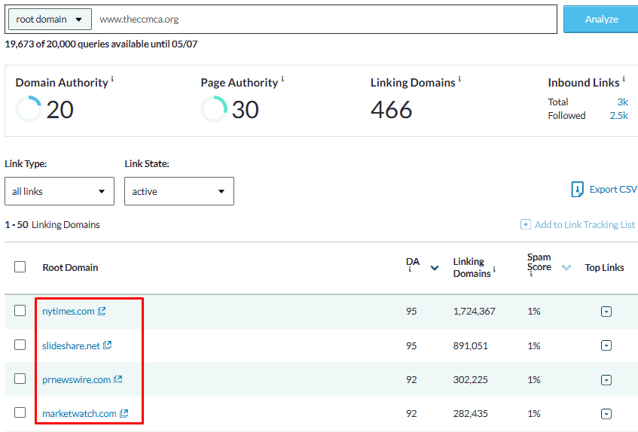Open the Link State active dropdown
The image size is (638, 432).
coord(179,191)
